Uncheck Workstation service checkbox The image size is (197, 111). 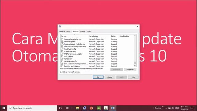(62, 59)
